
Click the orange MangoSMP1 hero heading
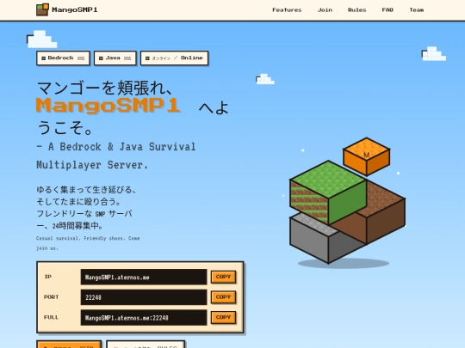[x=108, y=106]
